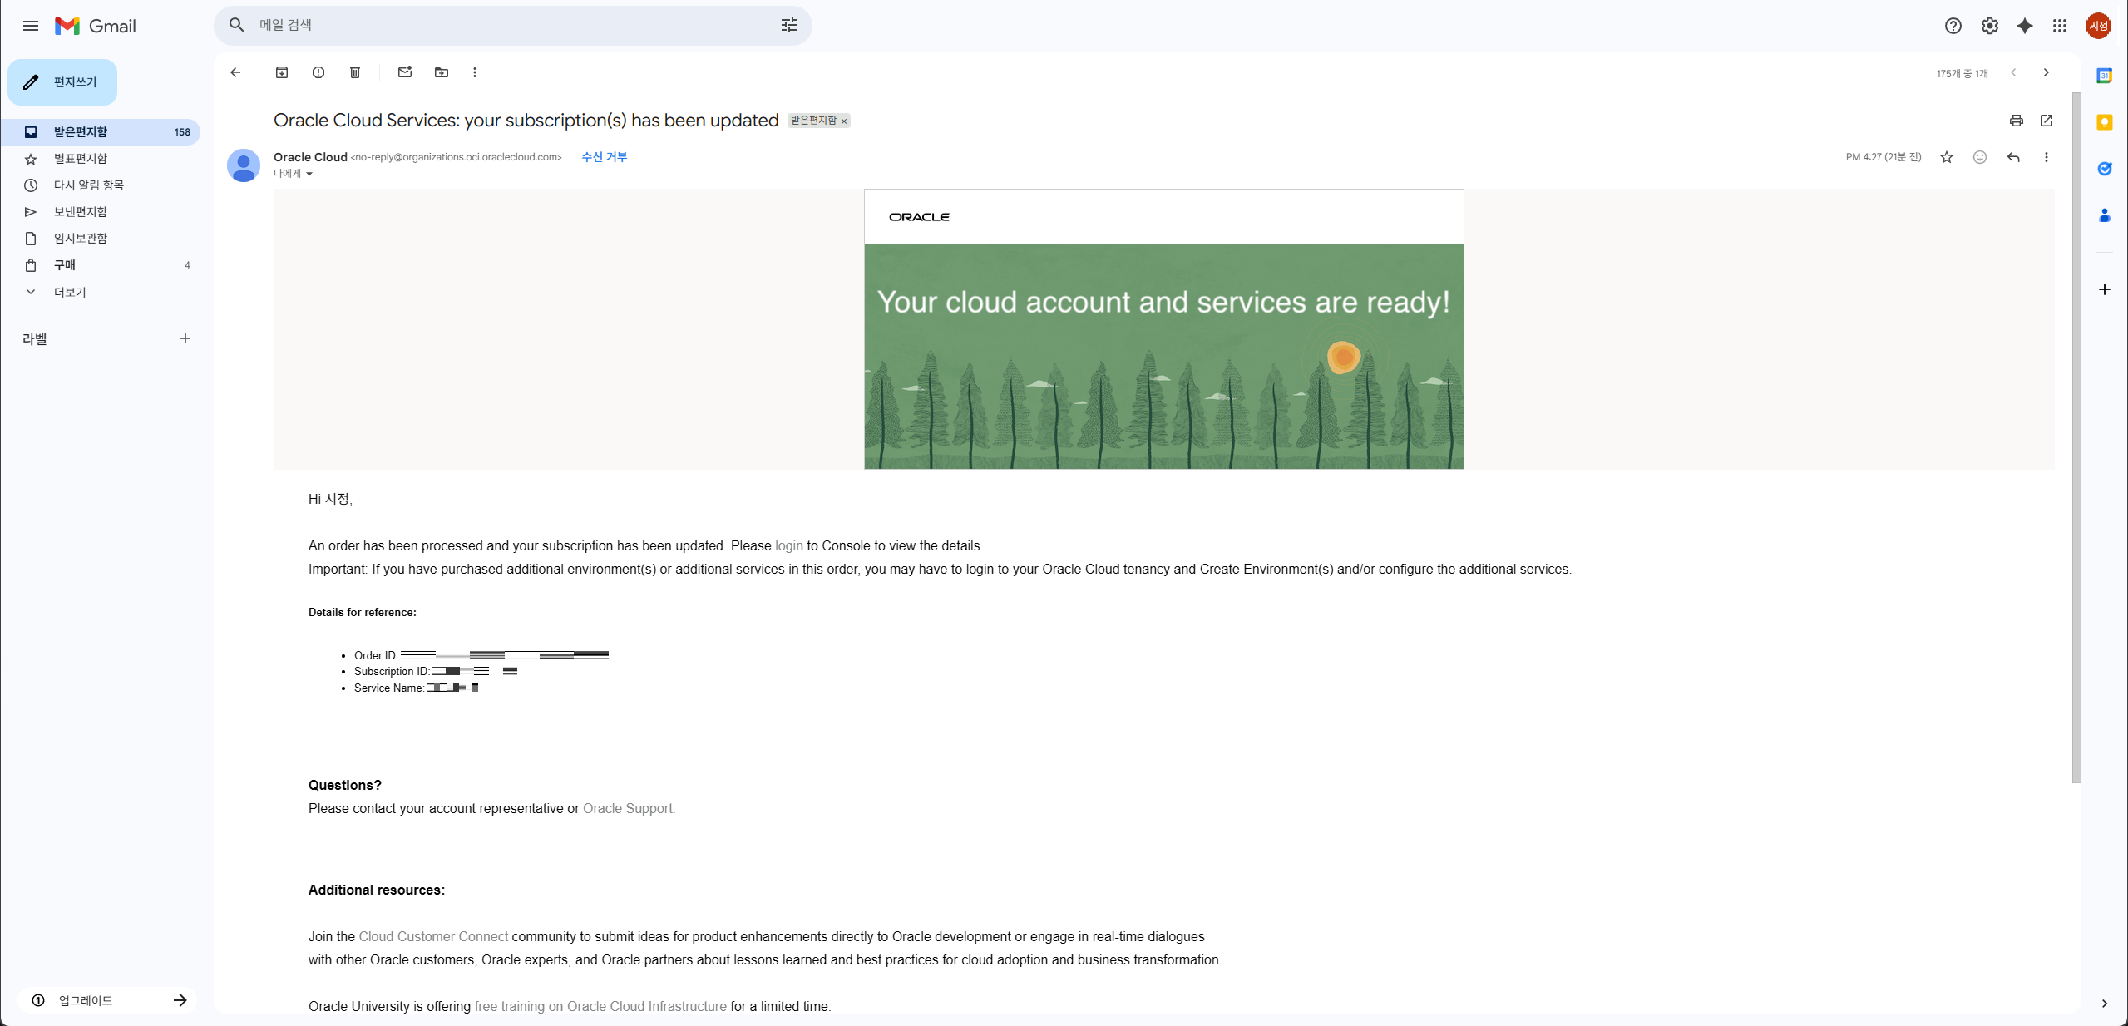Screen dimensions: 2128x1026
Task: Expand recipient details next to 나에게
Action: (309, 174)
